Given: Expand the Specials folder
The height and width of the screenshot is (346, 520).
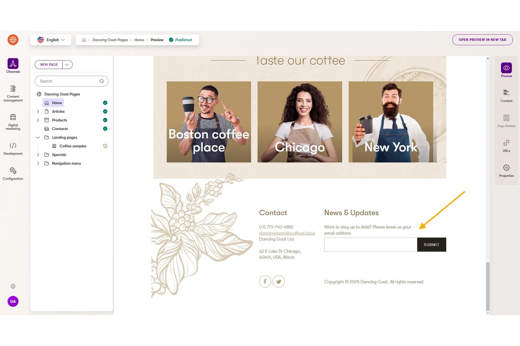Looking at the screenshot, I should (x=38, y=155).
